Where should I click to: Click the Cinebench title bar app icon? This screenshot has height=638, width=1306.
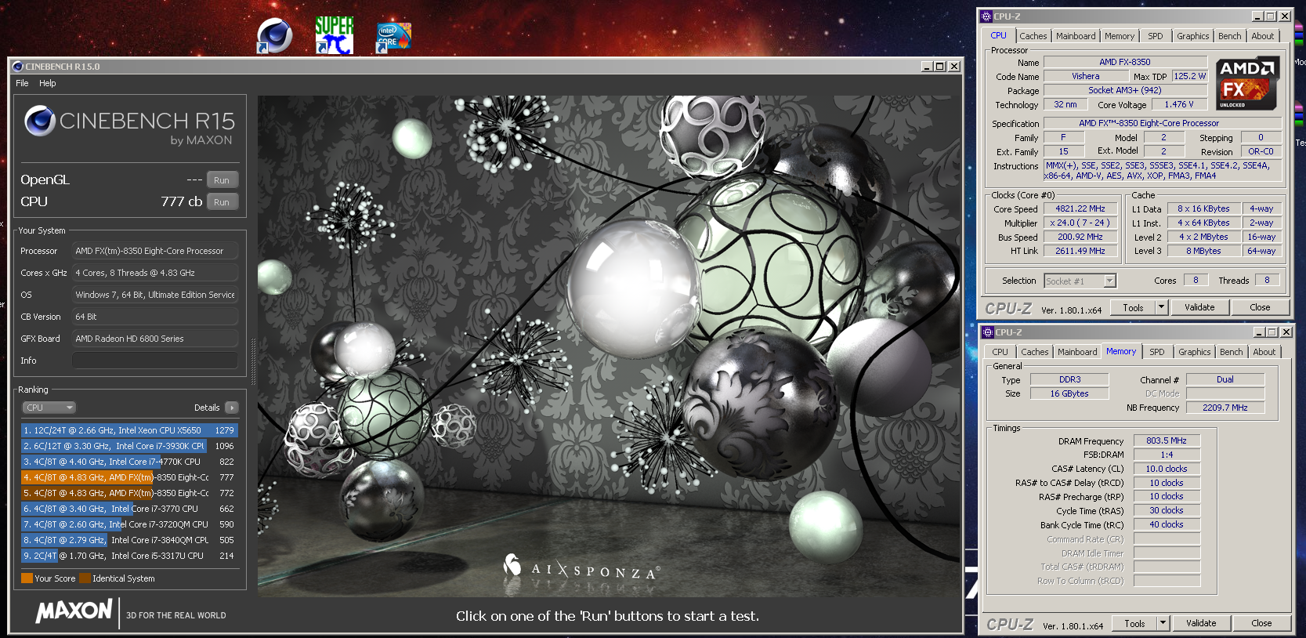click(18, 67)
